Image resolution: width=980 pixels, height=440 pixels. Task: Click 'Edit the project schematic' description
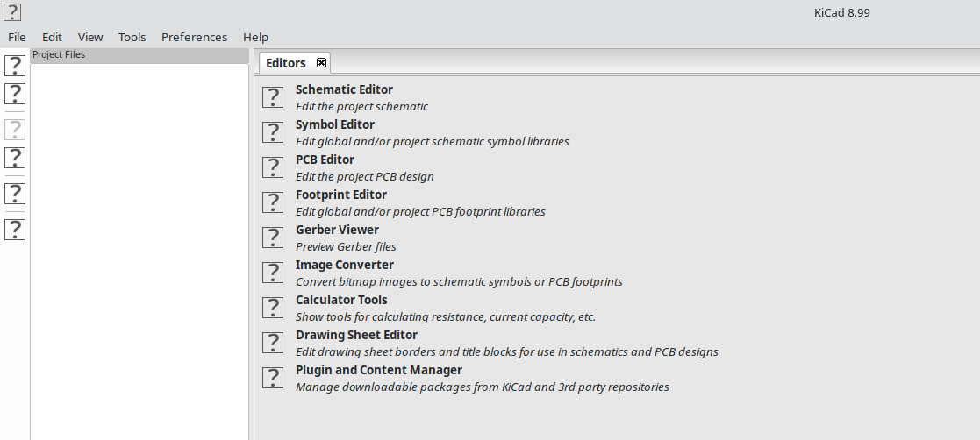pos(361,106)
